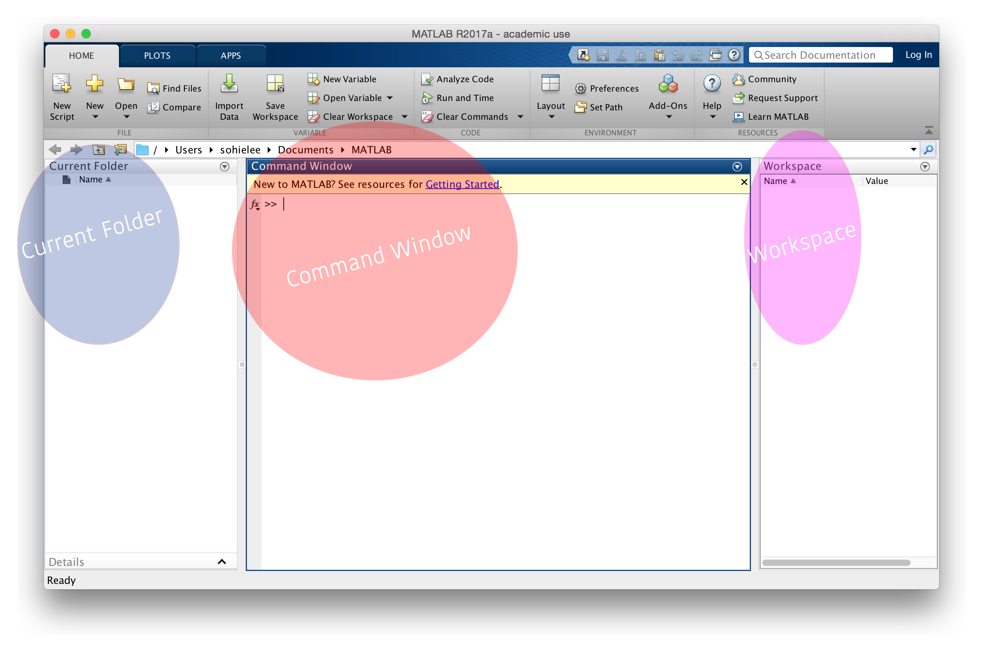
Task: Open Command Window actions dropdown
Action: tap(737, 167)
